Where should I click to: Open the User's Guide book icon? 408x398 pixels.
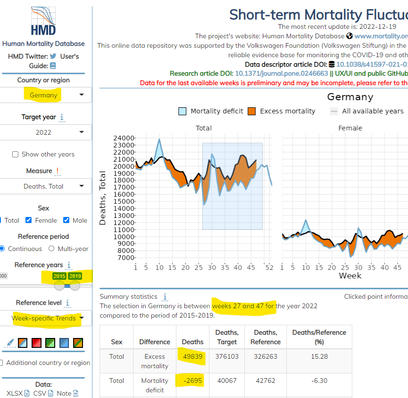(53, 66)
